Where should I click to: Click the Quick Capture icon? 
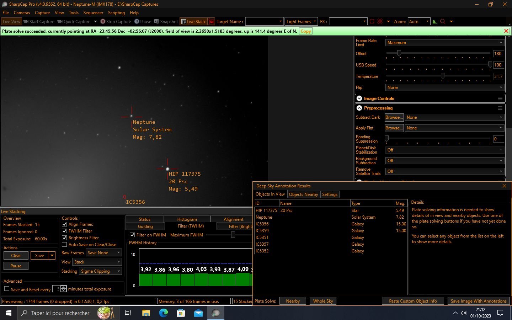pyautogui.click(x=60, y=21)
